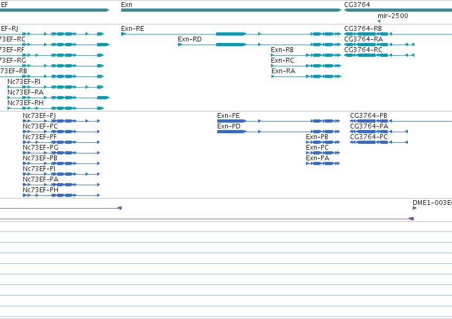Click the Exn-RB transcript label
Screen dimensions: 452x319
click(282, 50)
